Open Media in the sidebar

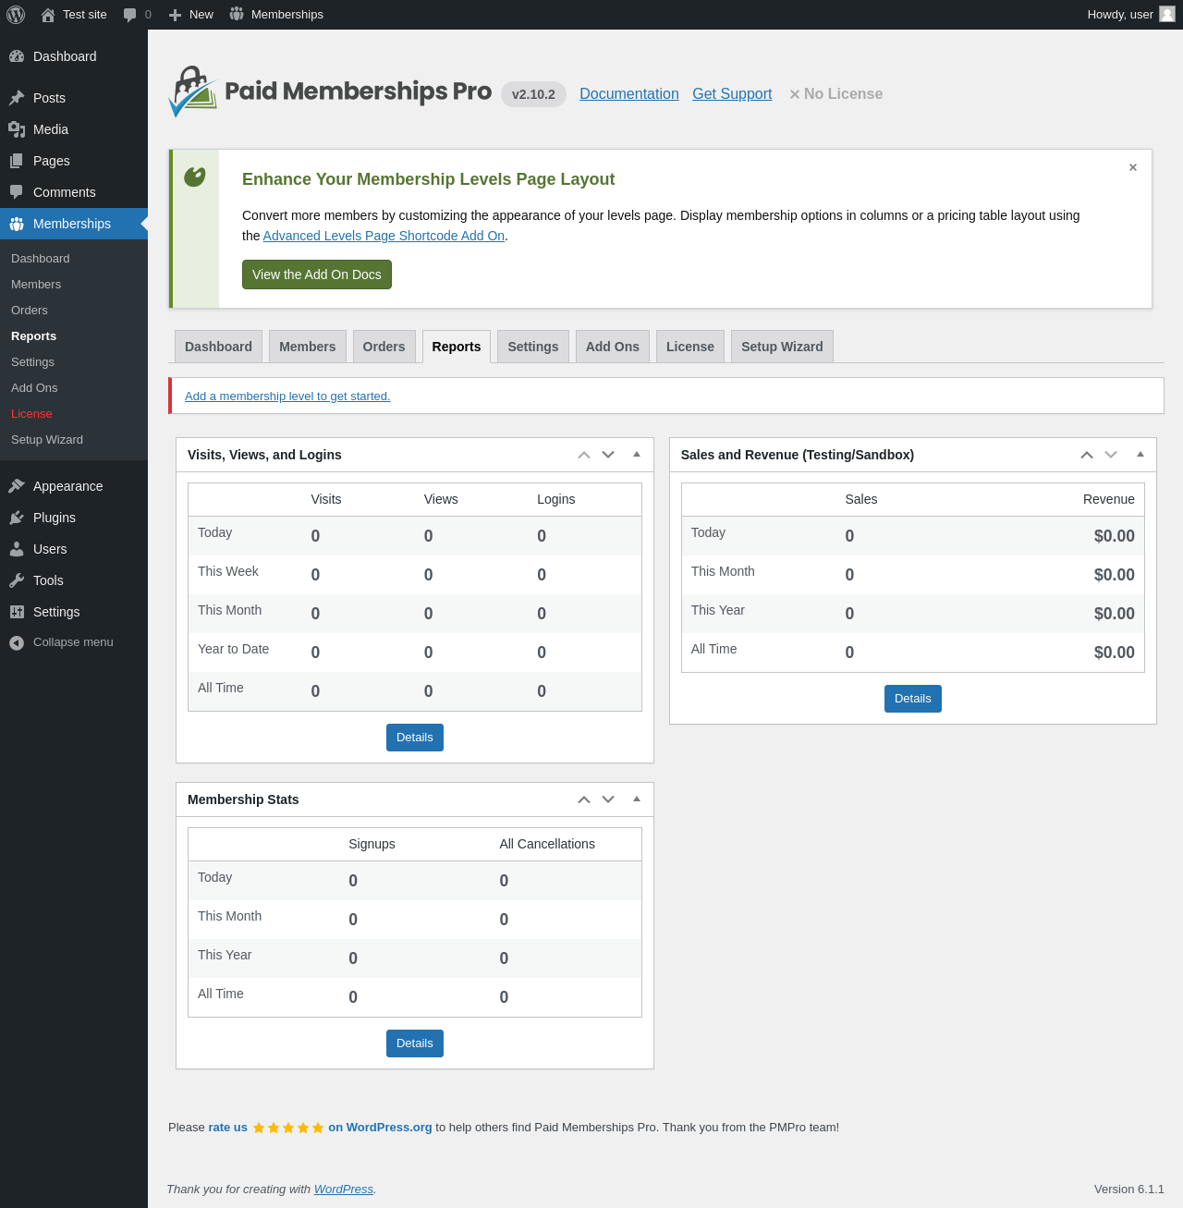pos(74,129)
